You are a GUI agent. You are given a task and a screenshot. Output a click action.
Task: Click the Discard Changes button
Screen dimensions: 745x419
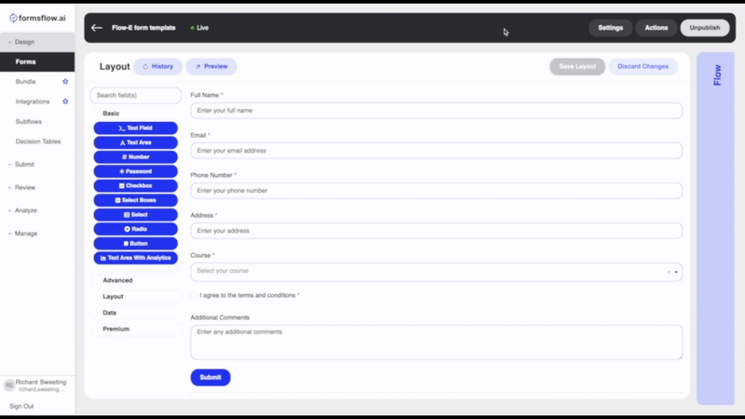(x=643, y=67)
